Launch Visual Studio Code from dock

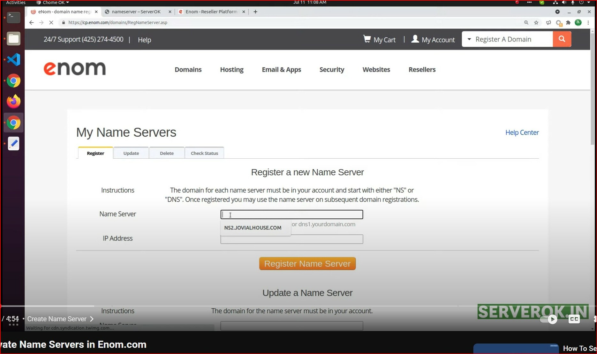click(x=13, y=60)
